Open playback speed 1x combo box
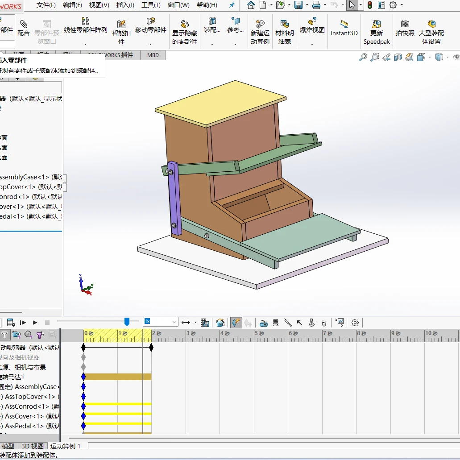Viewport: 460px width, 460px height. coord(161,322)
